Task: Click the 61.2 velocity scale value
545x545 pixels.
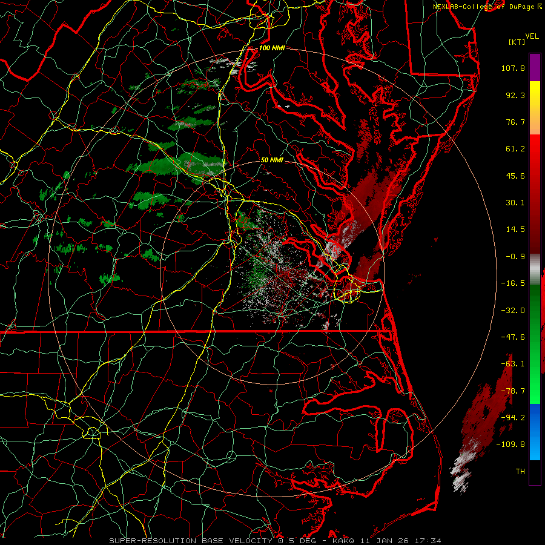Action: pyautogui.click(x=515, y=149)
